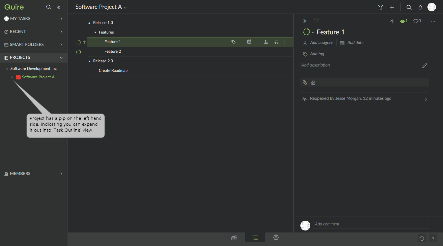
Task: Open the notifications bell
Action: [420, 8]
